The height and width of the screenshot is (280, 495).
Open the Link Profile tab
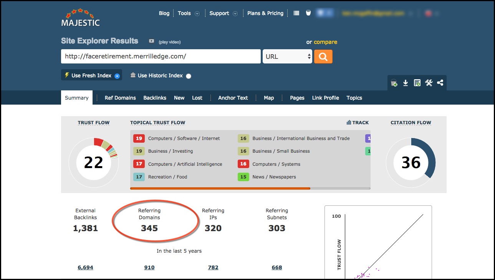tap(326, 98)
